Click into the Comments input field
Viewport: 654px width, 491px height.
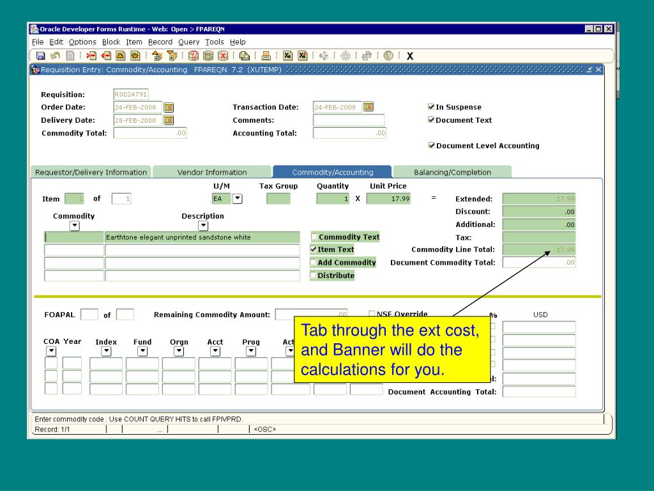tap(349, 120)
